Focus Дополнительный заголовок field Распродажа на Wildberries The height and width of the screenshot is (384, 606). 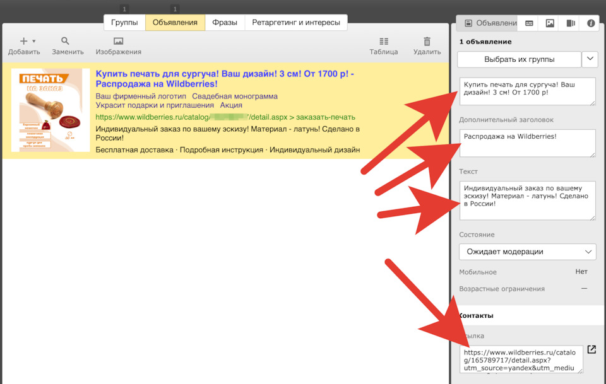coord(528,143)
